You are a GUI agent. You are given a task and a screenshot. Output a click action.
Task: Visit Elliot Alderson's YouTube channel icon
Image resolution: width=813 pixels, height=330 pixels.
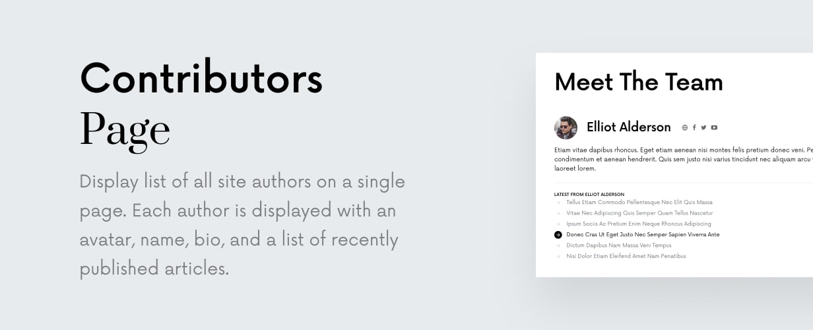tap(714, 128)
